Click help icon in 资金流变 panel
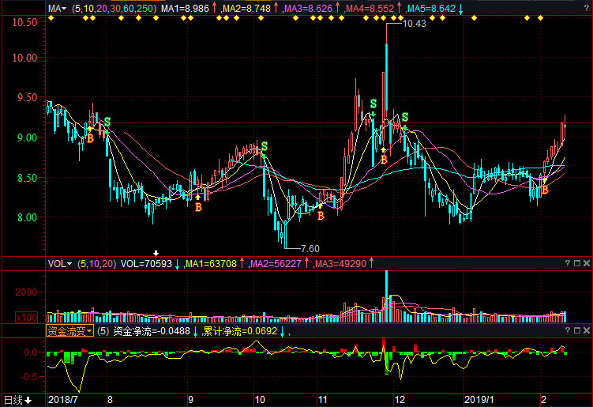Viewport: 593px width, 407px height. [x=568, y=331]
